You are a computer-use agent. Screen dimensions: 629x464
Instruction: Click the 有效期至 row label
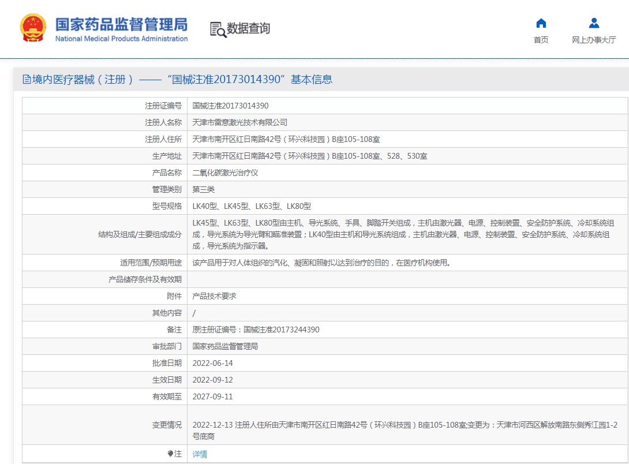pos(167,396)
